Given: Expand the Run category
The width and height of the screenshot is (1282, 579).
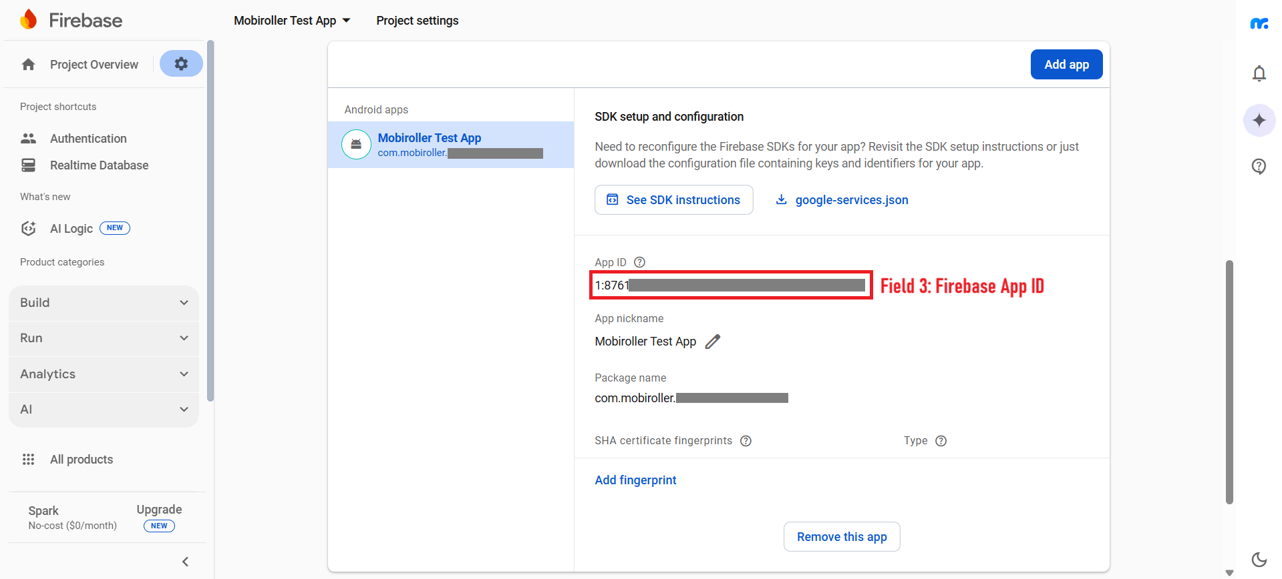Looking at the screenshot, I should (104, 338).
